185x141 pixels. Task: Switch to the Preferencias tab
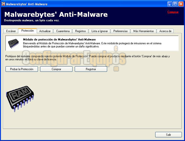click(x=121, y=31)
